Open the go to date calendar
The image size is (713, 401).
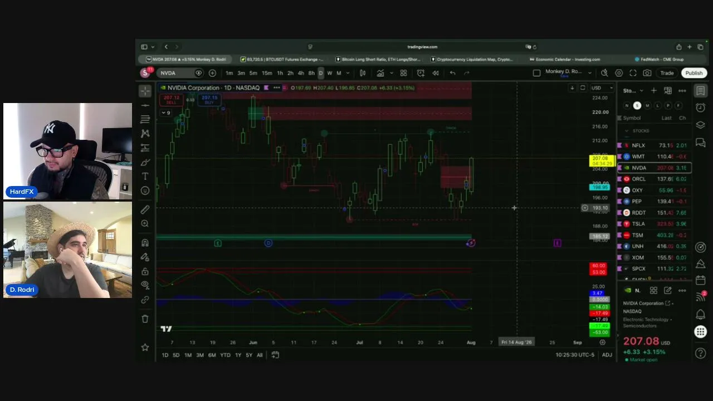coord(275,355)
